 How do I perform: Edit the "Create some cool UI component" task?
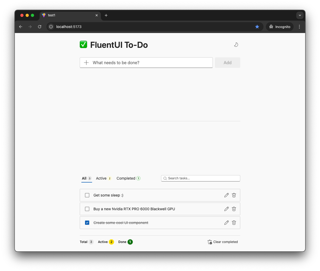(227, 223)
